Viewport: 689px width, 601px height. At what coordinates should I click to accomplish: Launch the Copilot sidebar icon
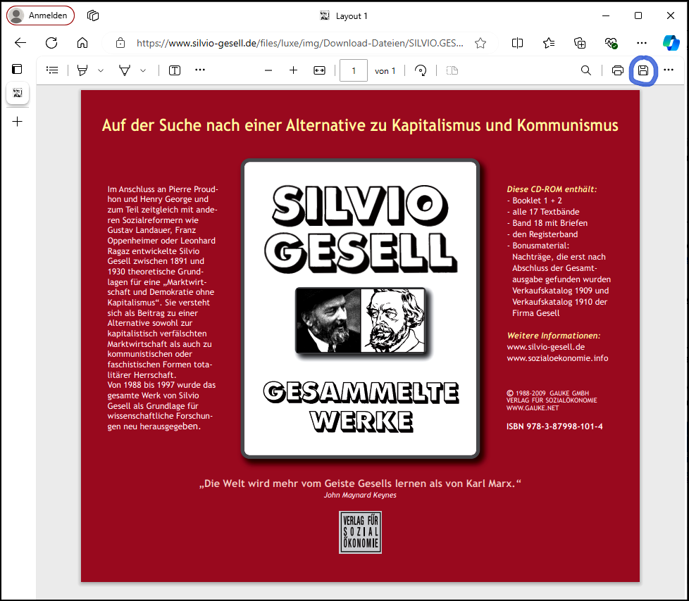671,43
